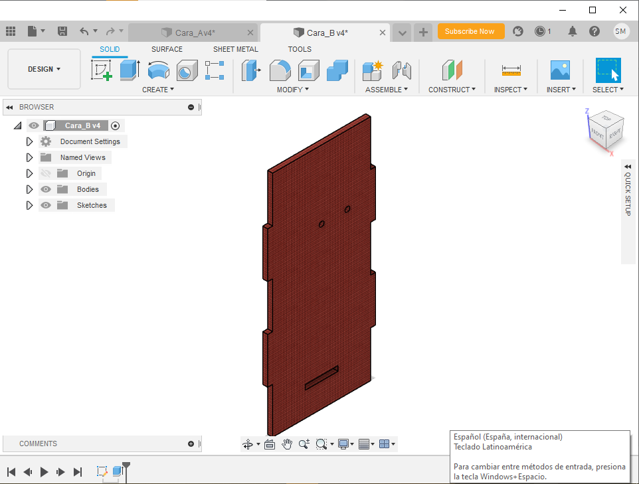Image resolution: width=639 pixels, height=484 pixels.
Task: Select the extrude feature in timeline
Action: click(118, 471)
